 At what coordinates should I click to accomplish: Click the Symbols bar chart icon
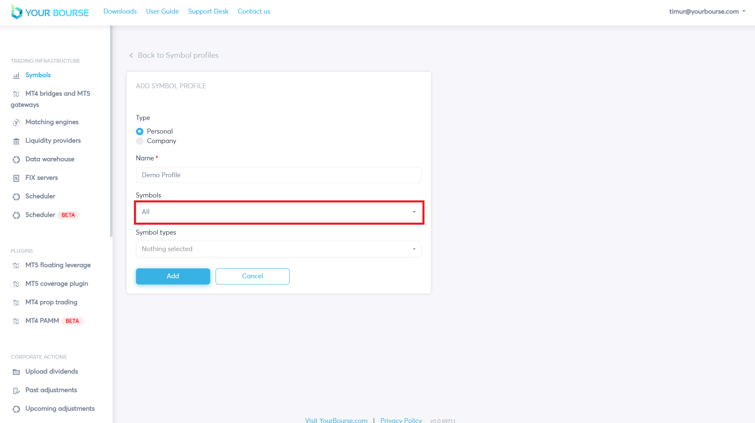pyautogui.click(x=16, y=75)
